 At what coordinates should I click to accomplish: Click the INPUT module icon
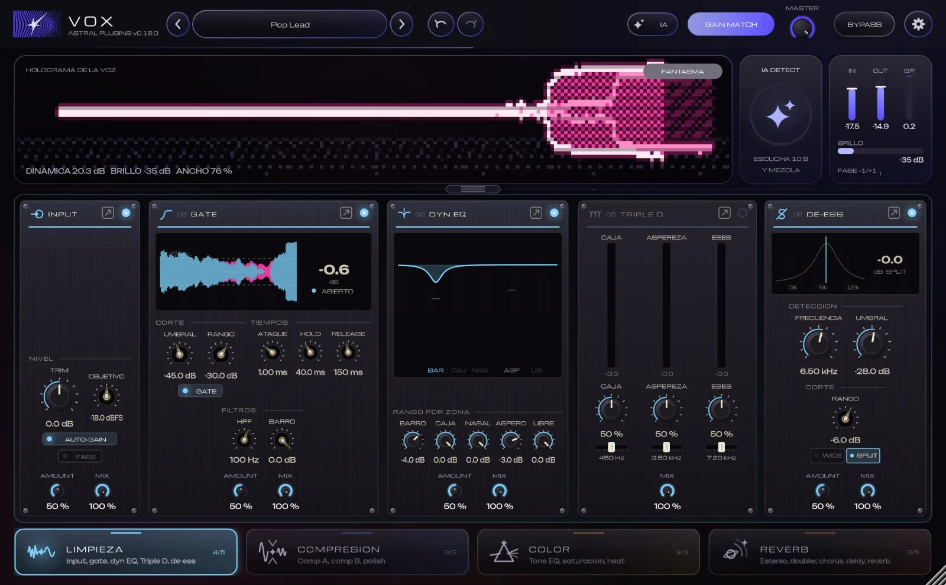[37, 214]
